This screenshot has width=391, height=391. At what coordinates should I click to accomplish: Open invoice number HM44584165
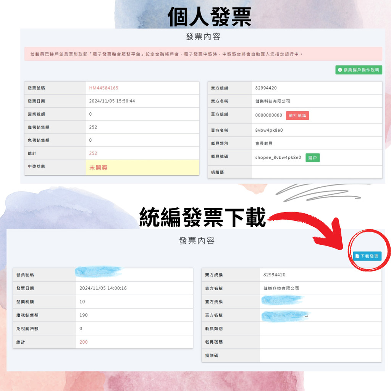coord(103,88)
